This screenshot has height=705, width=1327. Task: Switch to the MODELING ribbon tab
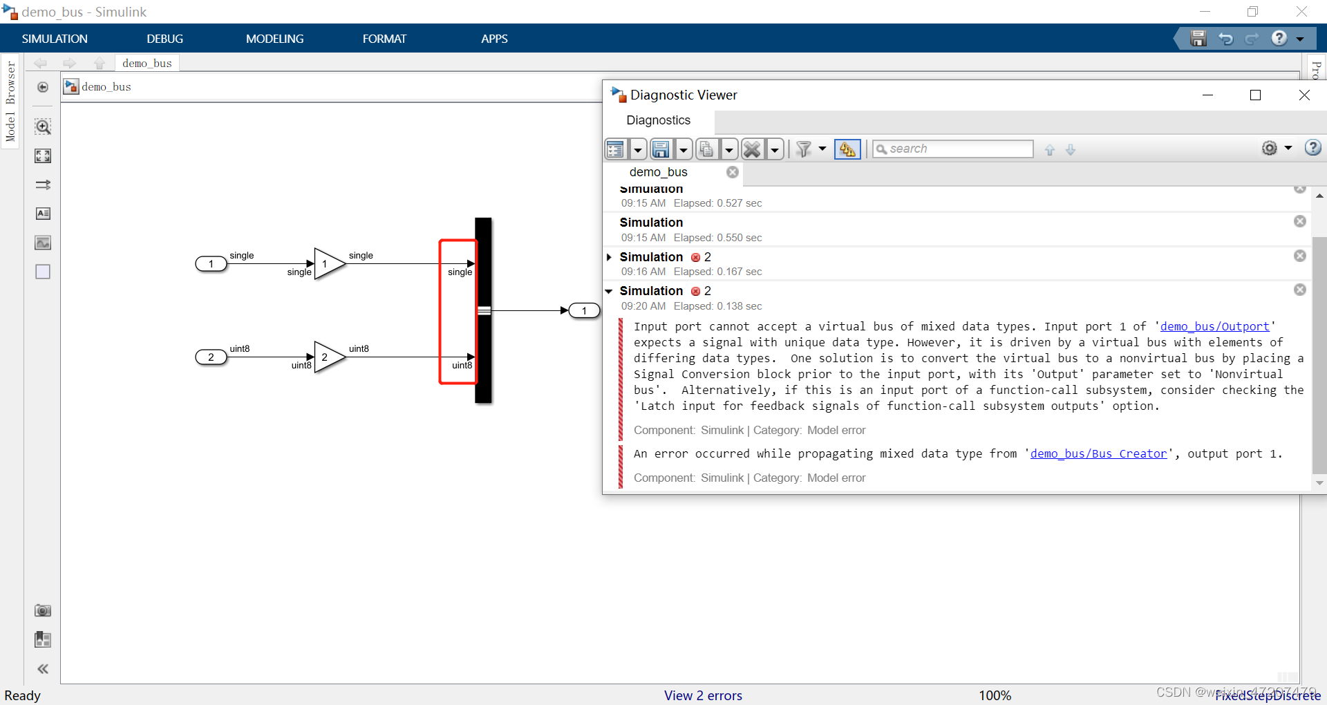(274, 38)
